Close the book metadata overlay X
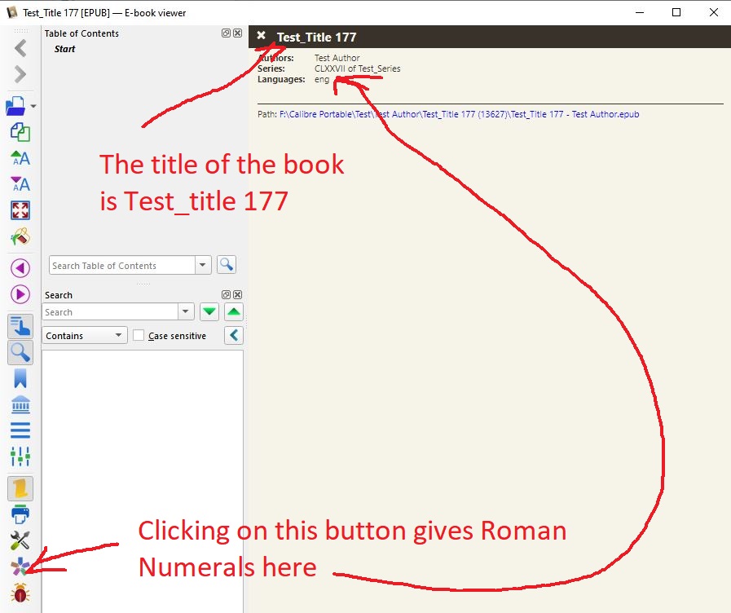Screen dimensions: 731x613 click(x=261, y=35)
